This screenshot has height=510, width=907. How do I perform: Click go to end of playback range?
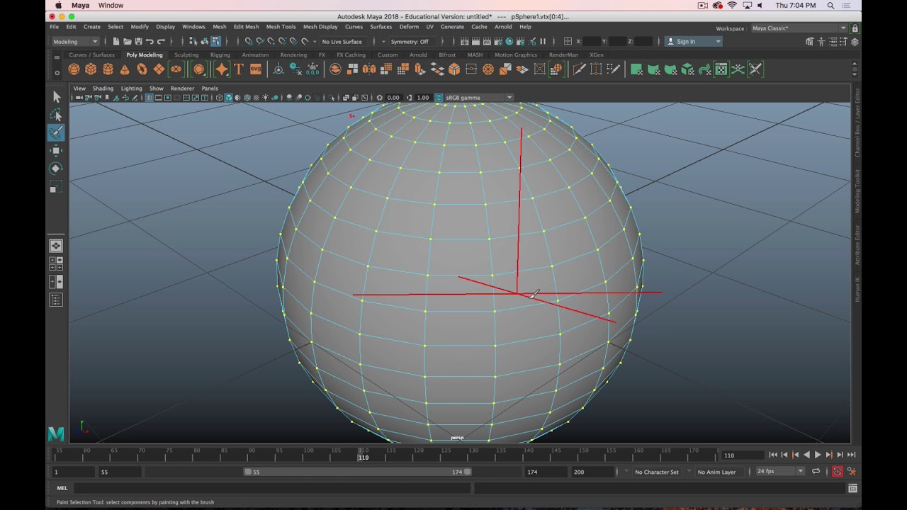(852, 455)
